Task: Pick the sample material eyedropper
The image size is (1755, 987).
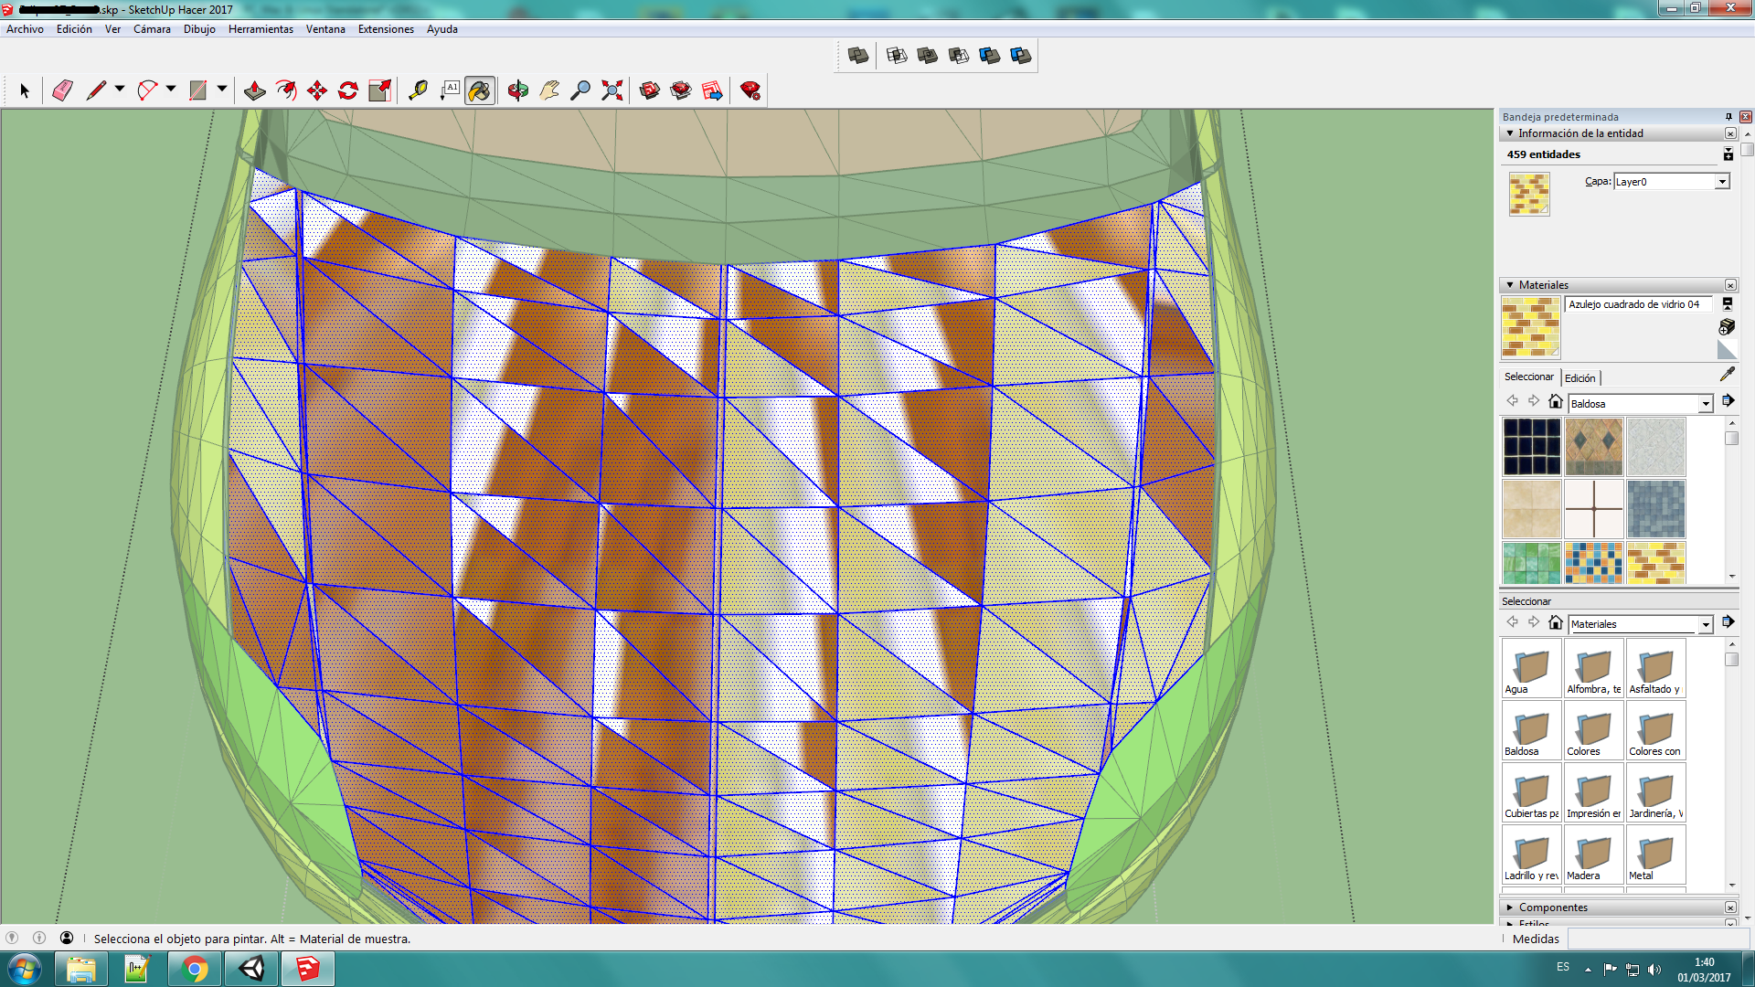Action: [x=1727, y=375]
